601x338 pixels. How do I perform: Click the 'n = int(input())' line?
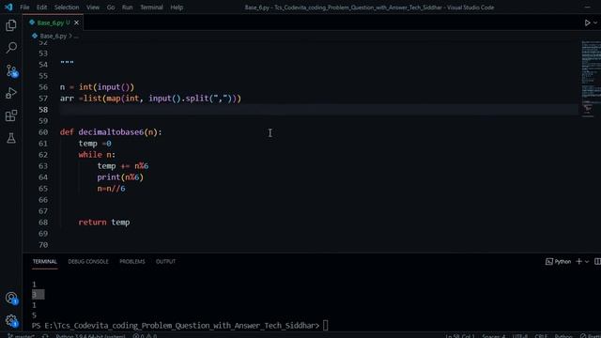97,87
